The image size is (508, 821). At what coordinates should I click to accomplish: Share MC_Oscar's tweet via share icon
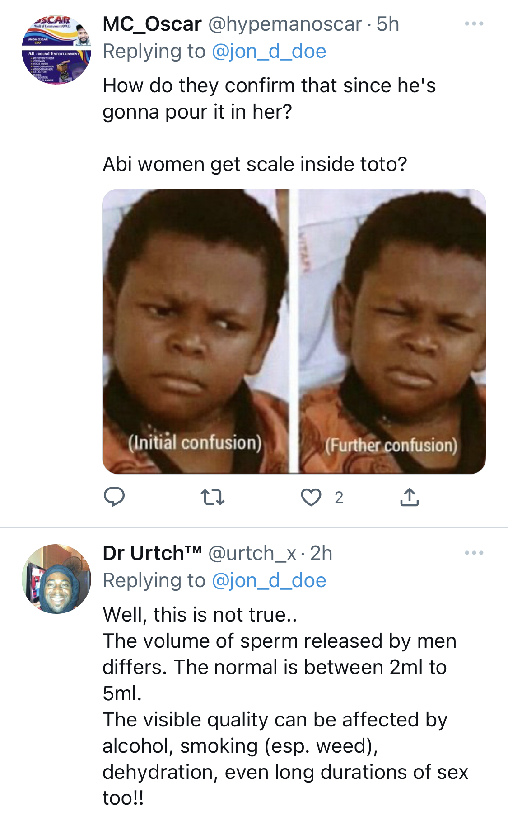[x=409, y=497]
